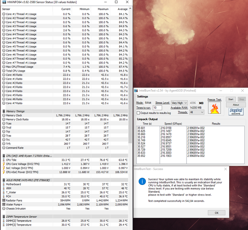
Task: Click the thermometer icon beside Motherboard
Action: tap(4, 184)
